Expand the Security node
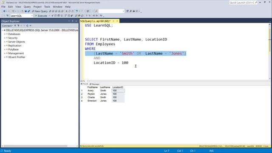The width and height of the screenshot is (272, 153). pos(5,38)
